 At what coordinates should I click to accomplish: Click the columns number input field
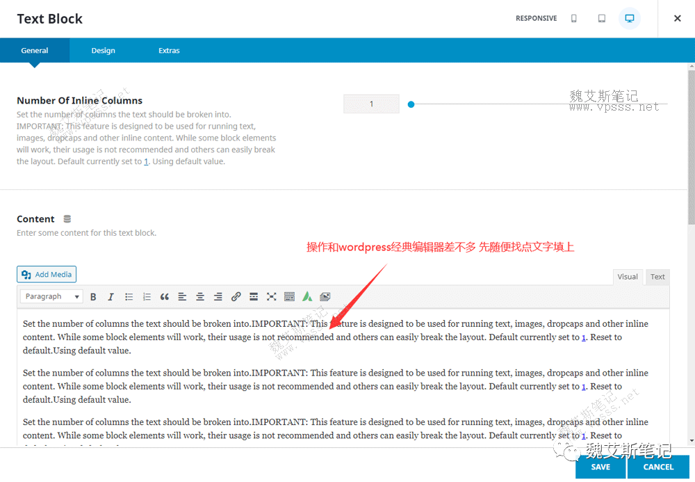pyautogui.click(x=371, y=104)
